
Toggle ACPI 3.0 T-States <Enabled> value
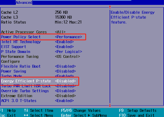coord(64,101)
